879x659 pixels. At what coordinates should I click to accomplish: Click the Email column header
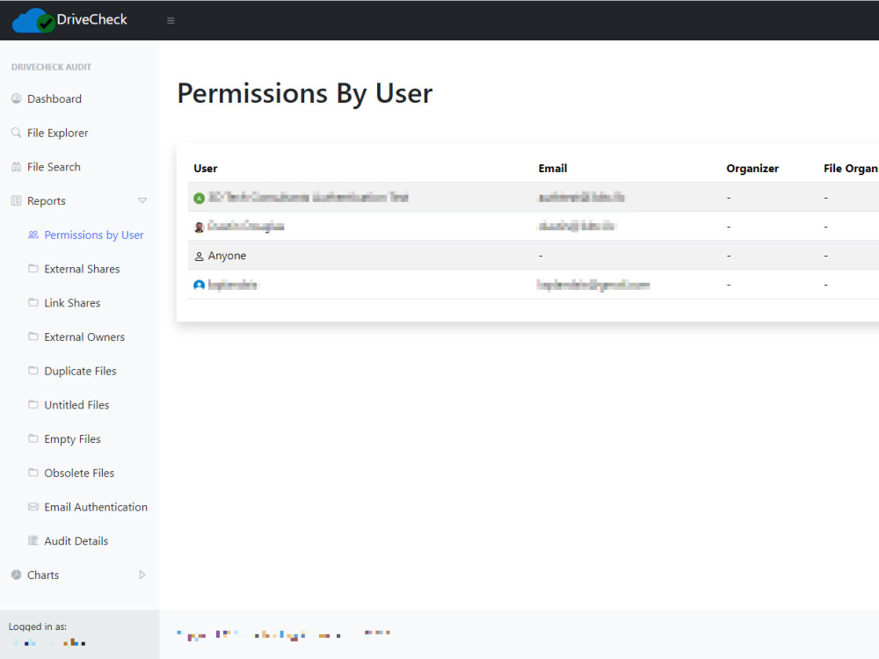point(553,168)
